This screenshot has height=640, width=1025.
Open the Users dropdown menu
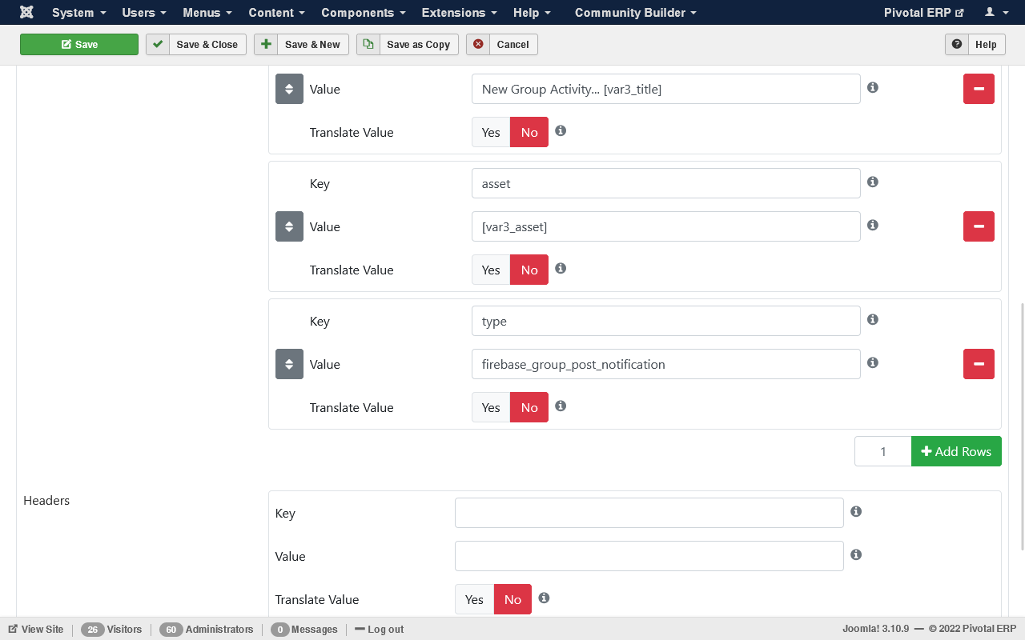click(x=144, y=12)
